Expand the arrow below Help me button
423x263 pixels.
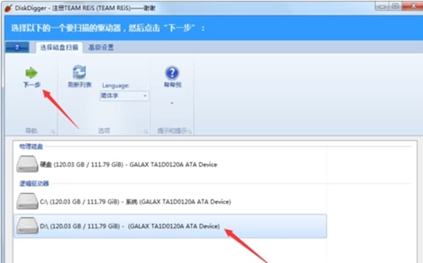[172, 103]
